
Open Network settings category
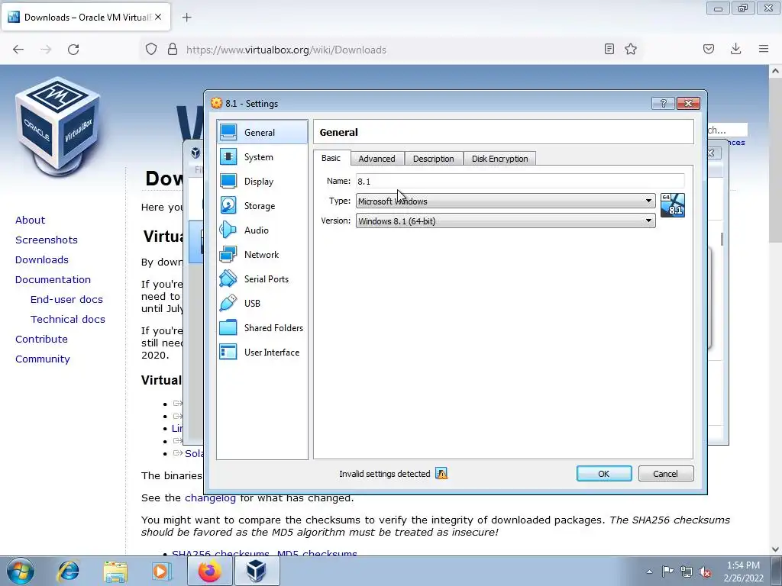pos(263,255)
